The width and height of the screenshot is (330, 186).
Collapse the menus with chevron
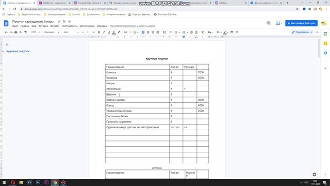click(317, 32)
